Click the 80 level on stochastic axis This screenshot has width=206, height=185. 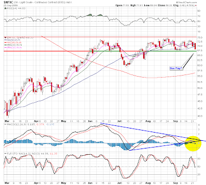(199, 159)
